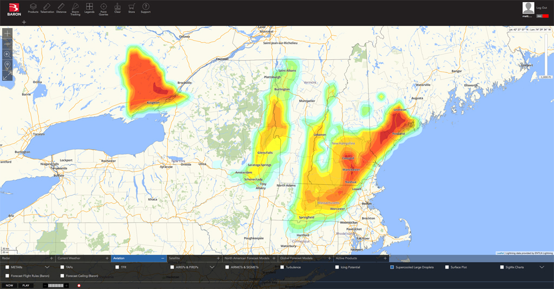The height and width of the screenshot is (289, 554).
Task: Check the TFR checkbox
Action: (117, 267)
